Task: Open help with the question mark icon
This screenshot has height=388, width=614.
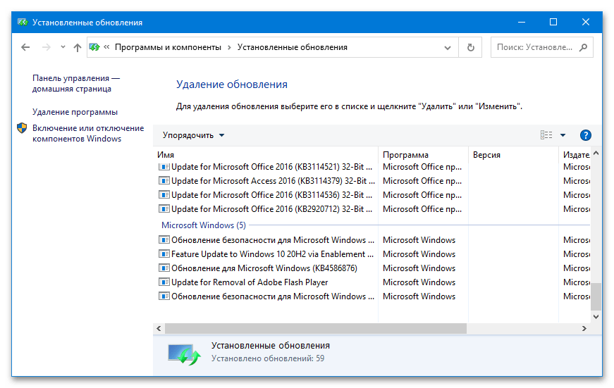Action: tap(585, 135)
